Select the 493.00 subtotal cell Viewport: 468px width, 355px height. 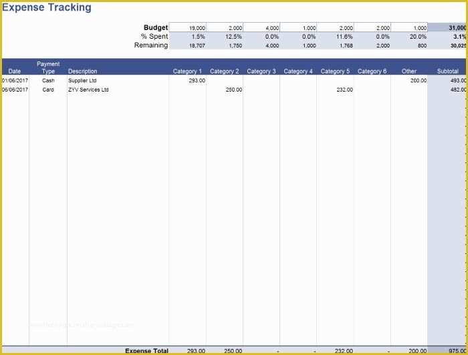458,80
